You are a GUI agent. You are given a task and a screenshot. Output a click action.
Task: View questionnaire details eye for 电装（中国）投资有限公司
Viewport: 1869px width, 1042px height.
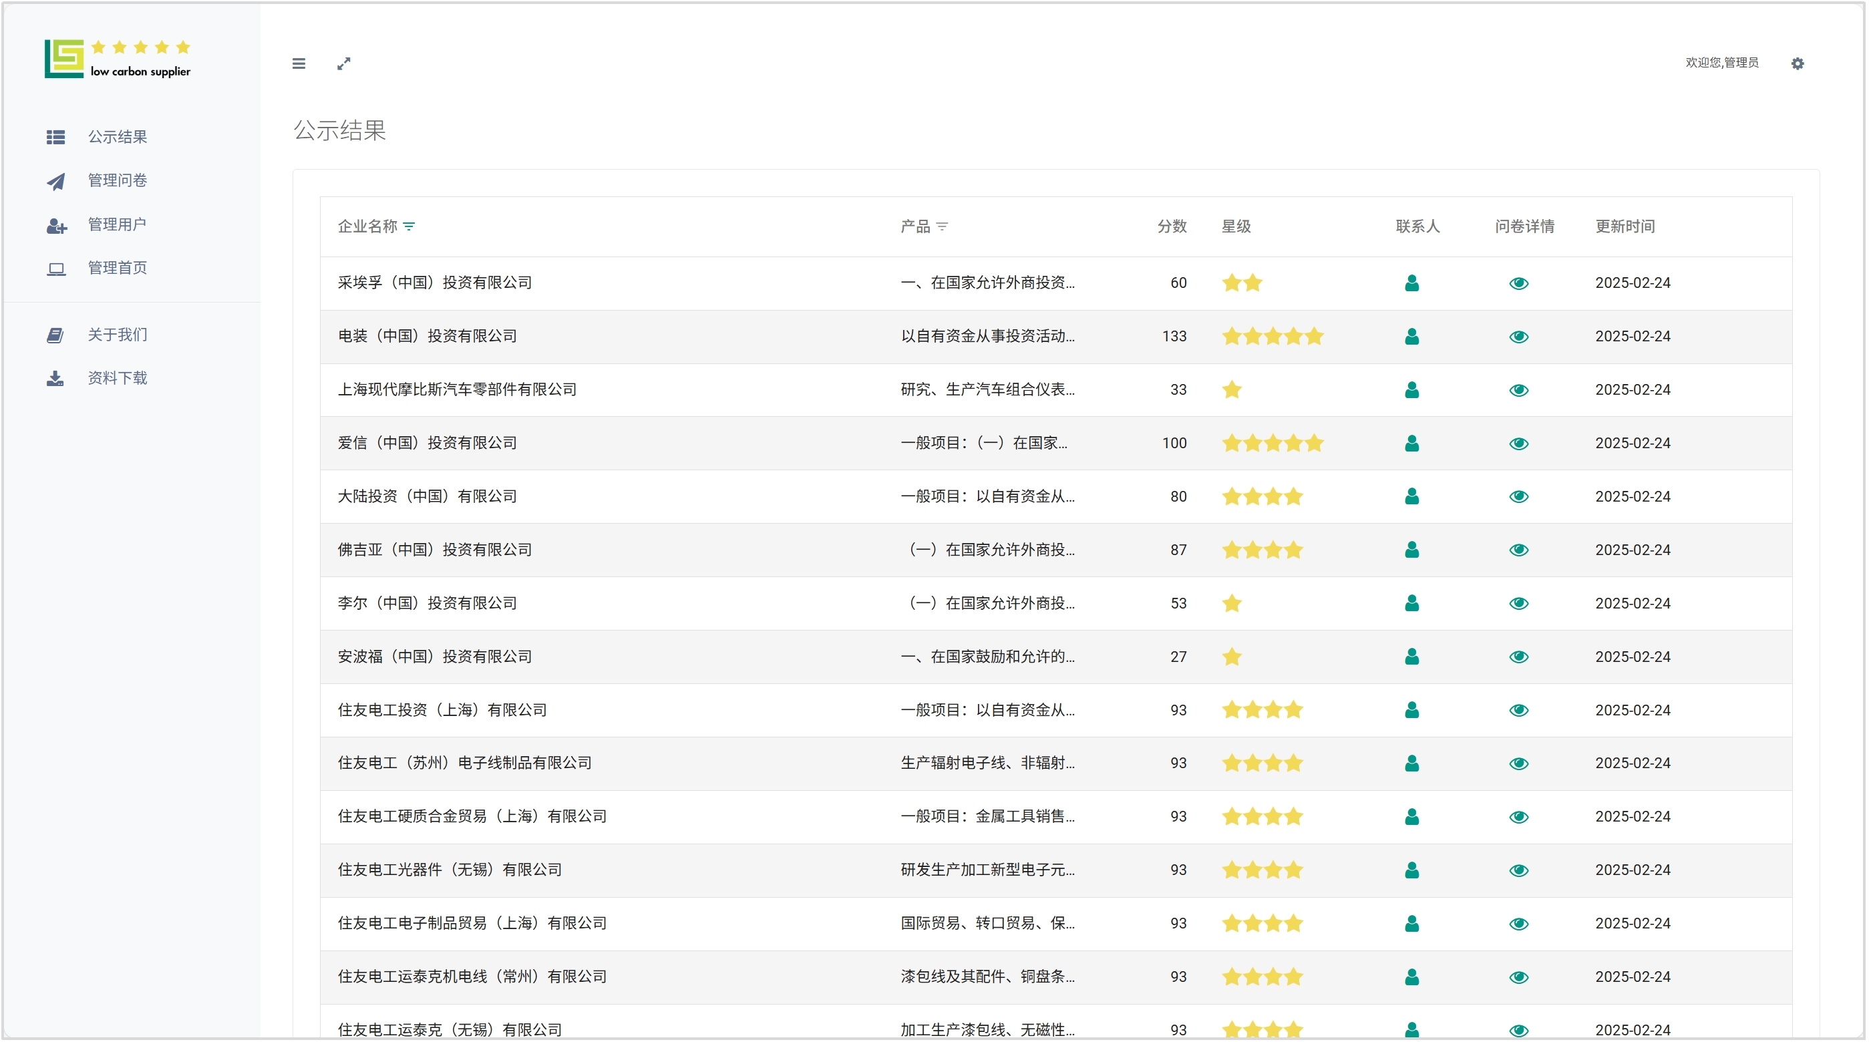pyautogui.click(x=1518, y=337)
